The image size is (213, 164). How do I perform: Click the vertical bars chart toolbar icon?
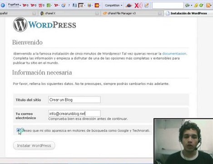point(89,5)
